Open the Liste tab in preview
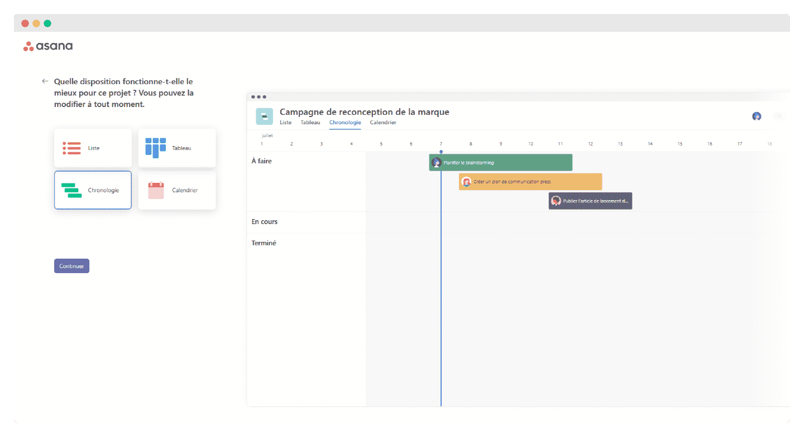804x437 pixels. point(285,123)
